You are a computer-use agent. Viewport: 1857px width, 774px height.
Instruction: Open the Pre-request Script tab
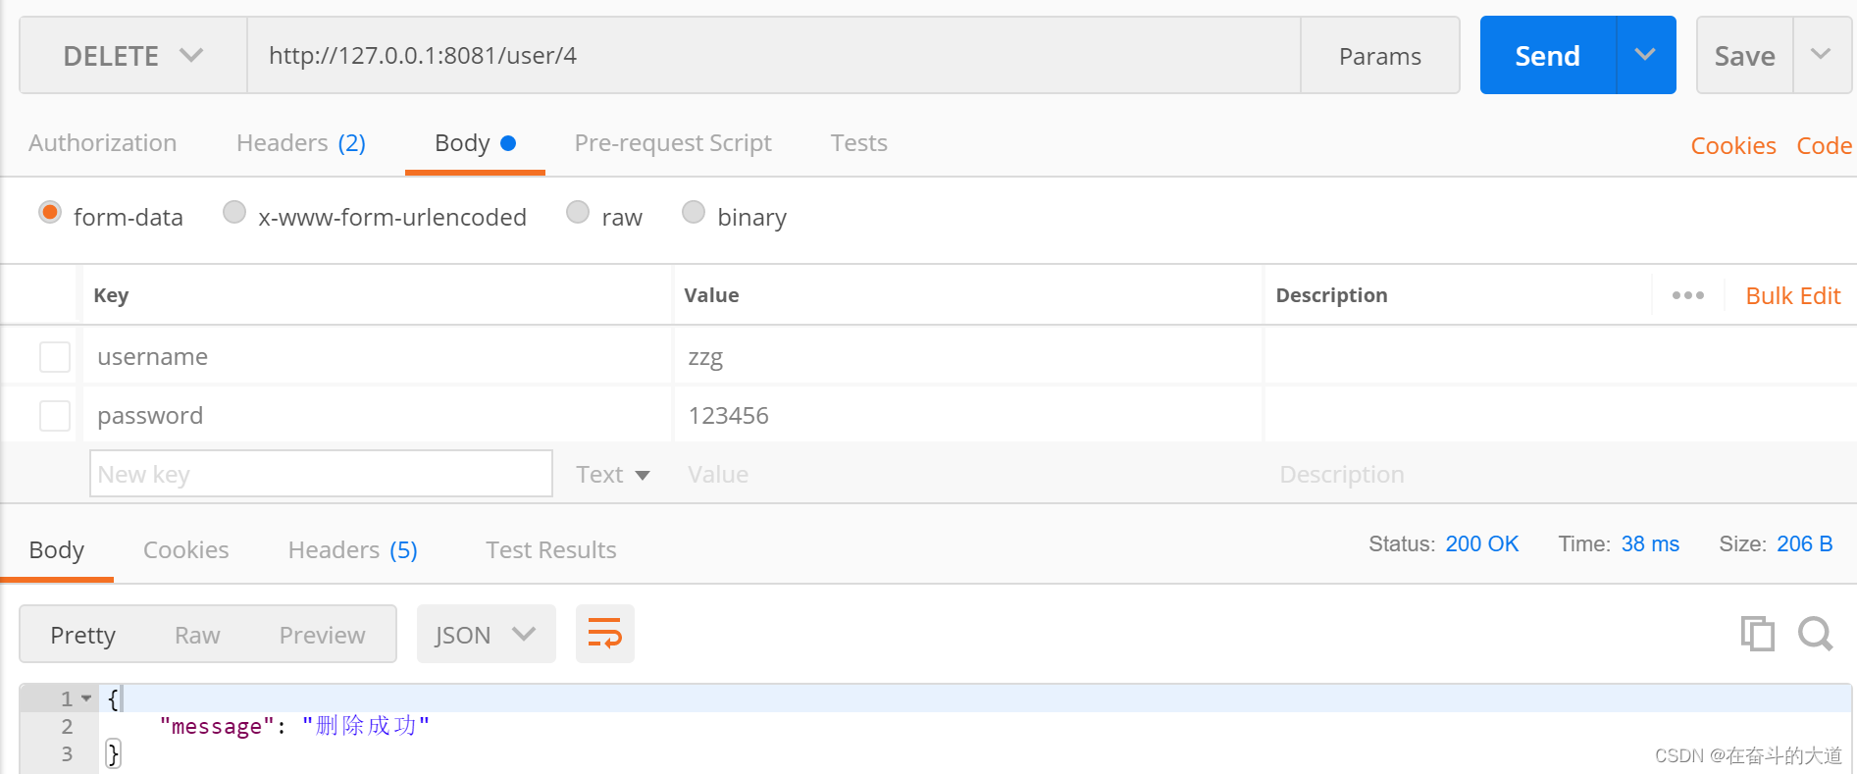tap(673, 143)
